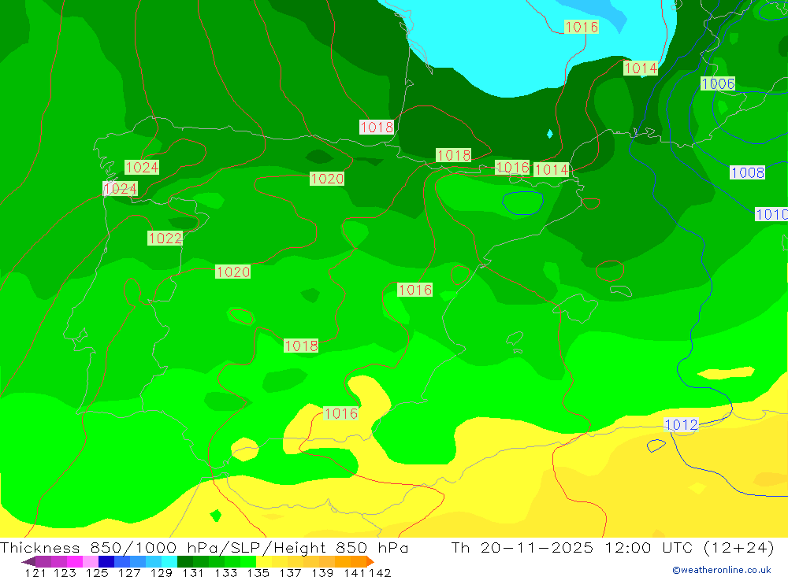Screen dimensions: 788x577
Task: Click the blue 1006 isobar label
Action: click(x=718, y=84)
